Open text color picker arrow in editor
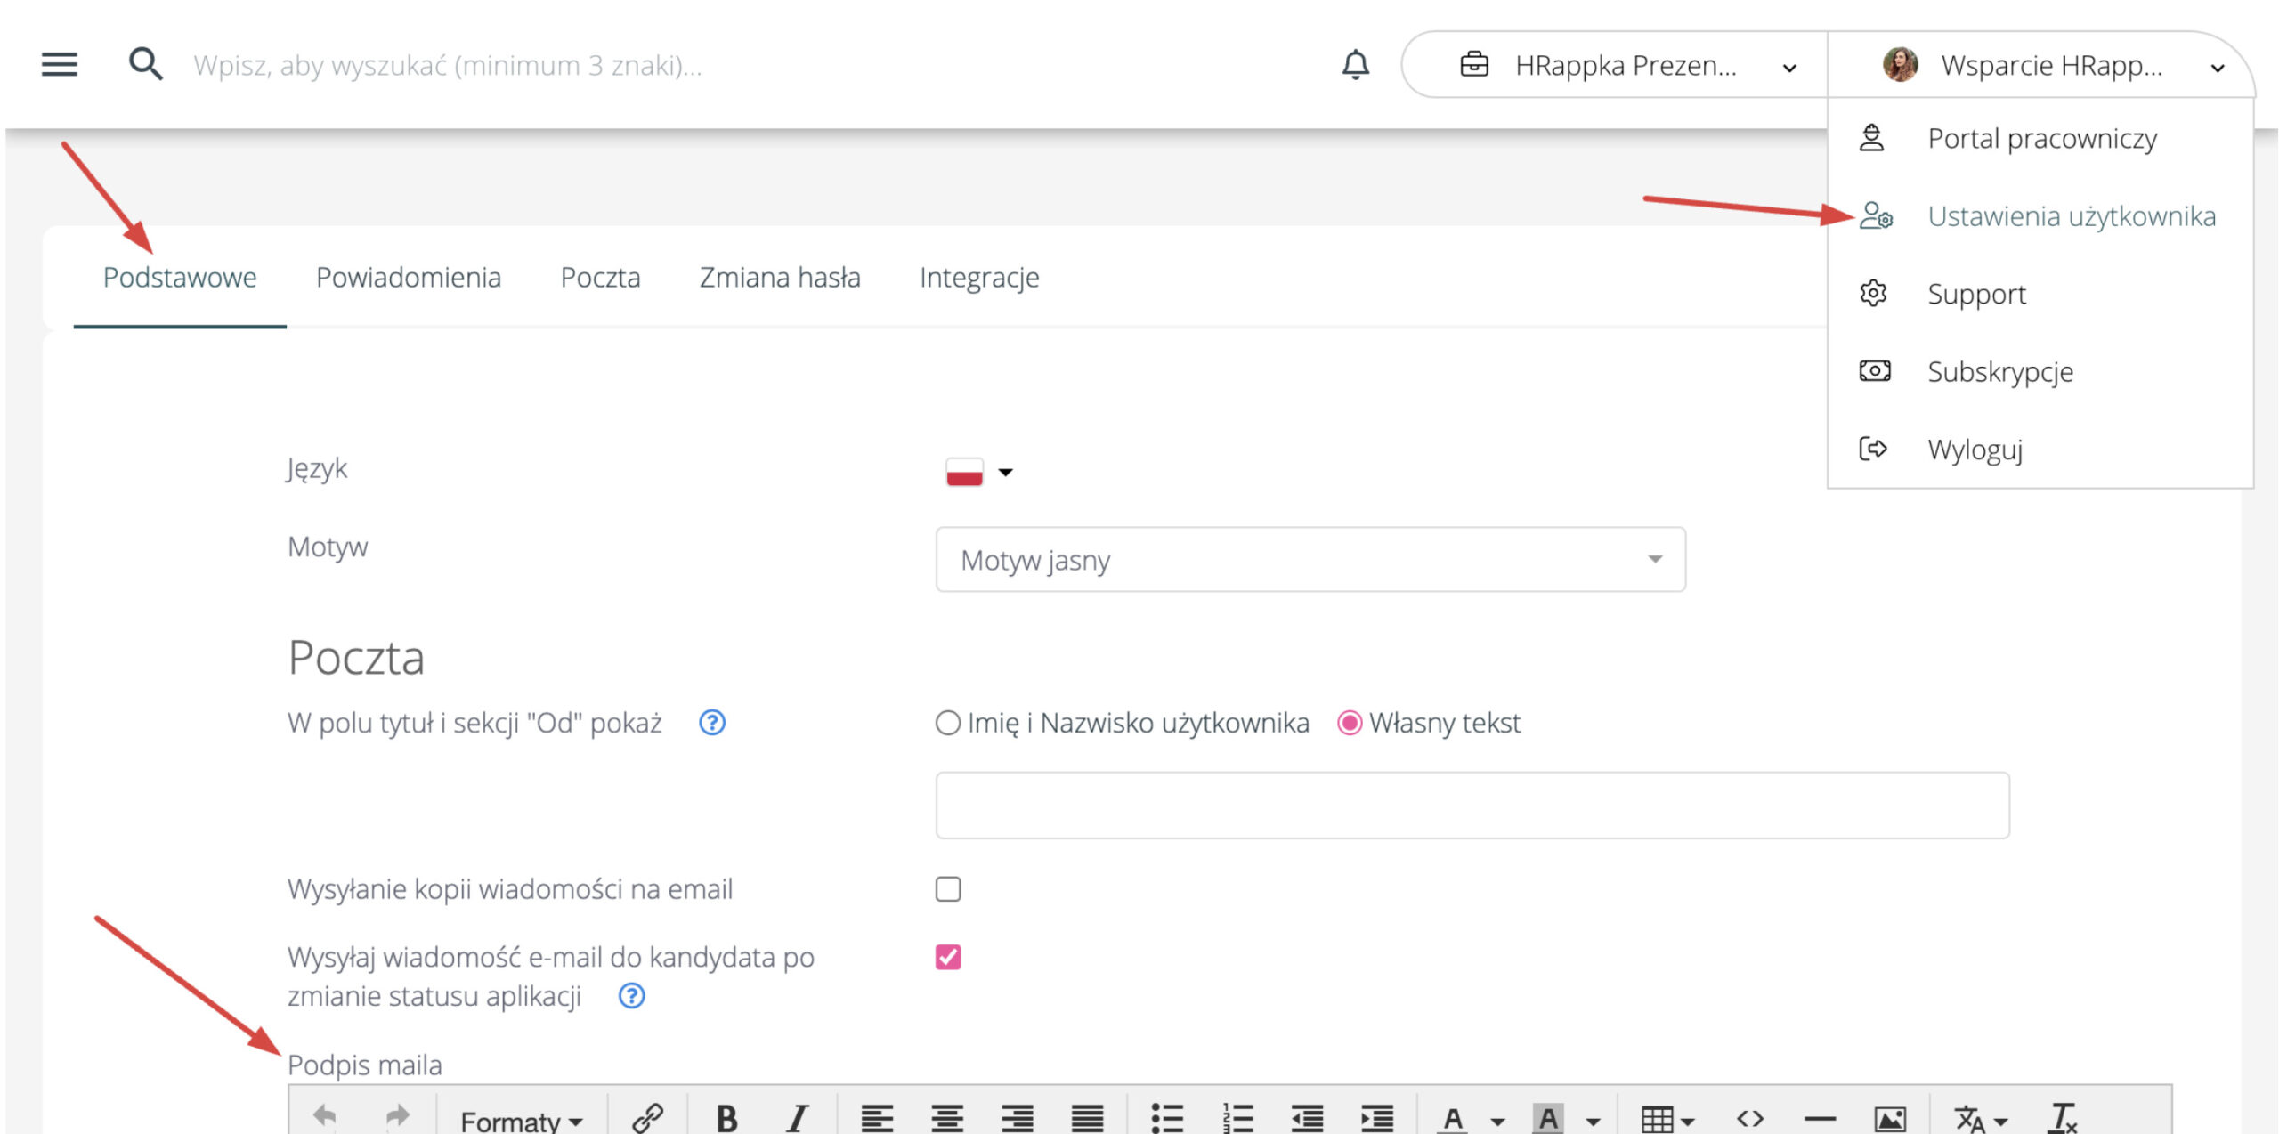 [1497, 1121]
